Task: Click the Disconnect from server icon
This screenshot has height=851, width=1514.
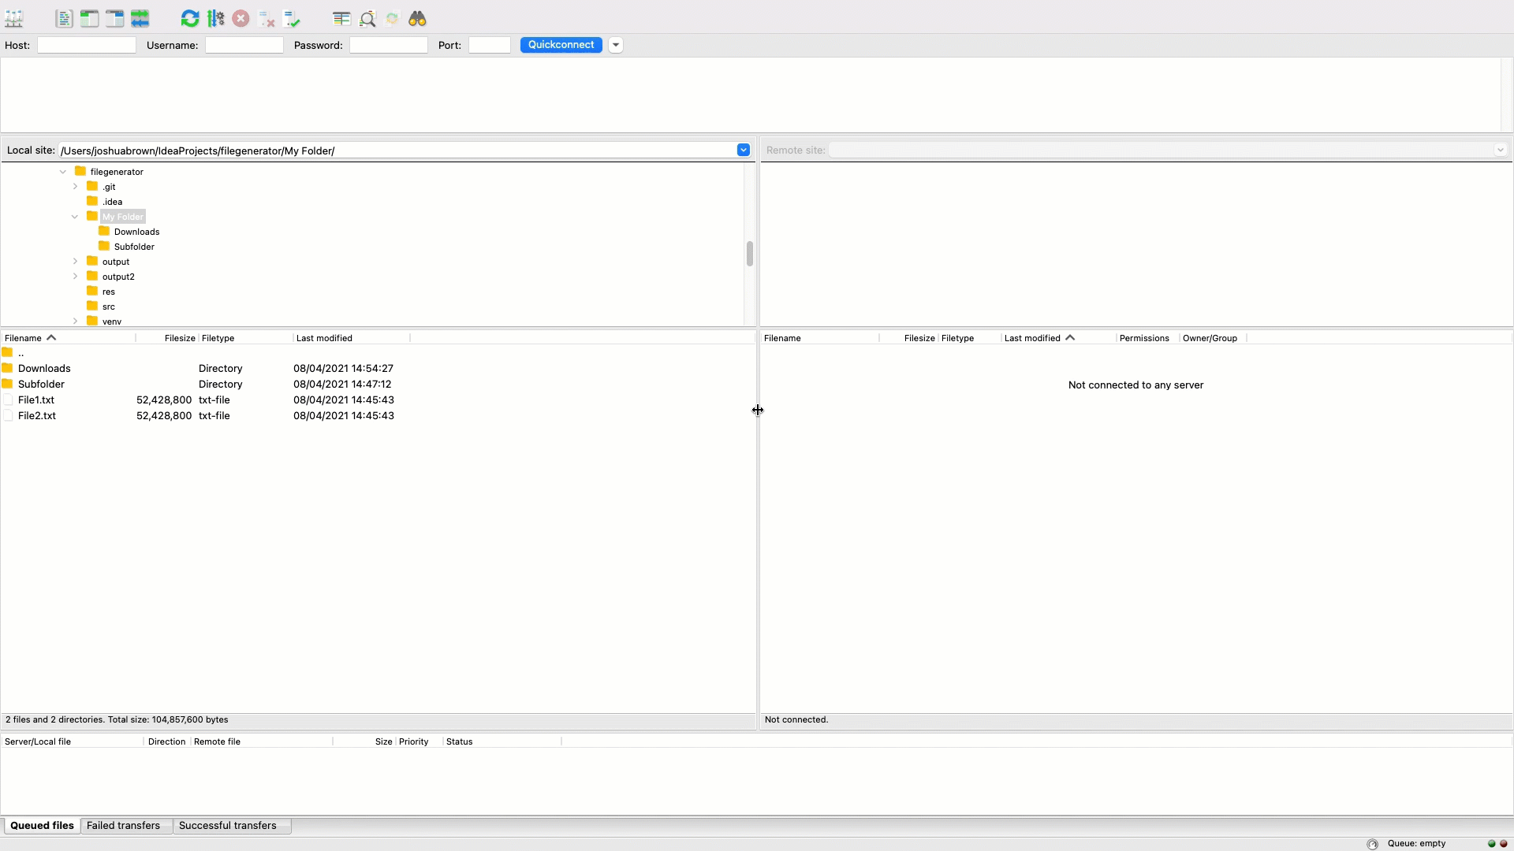Action: (267, 18)
